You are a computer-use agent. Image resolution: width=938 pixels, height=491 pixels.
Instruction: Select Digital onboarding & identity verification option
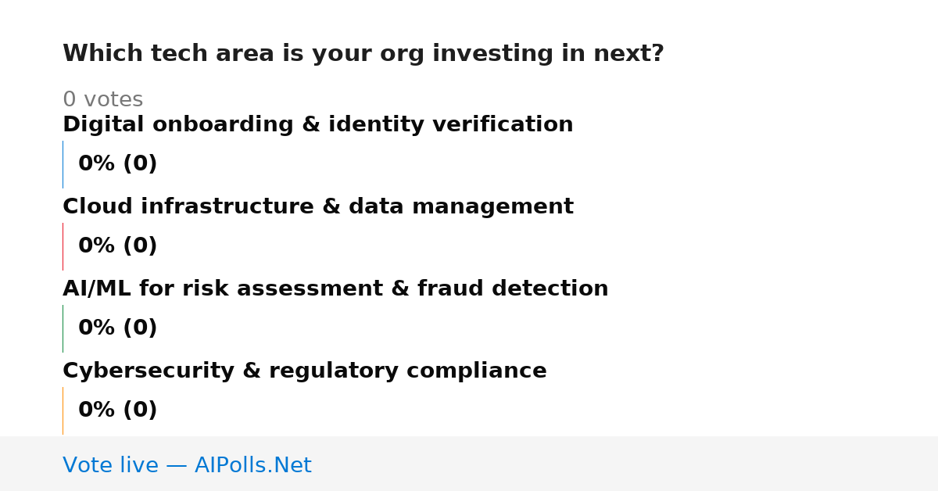point(317,125)
